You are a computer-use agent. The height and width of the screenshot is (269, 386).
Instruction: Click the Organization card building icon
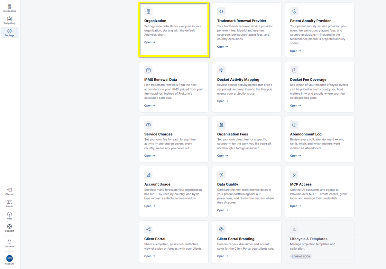148,12
